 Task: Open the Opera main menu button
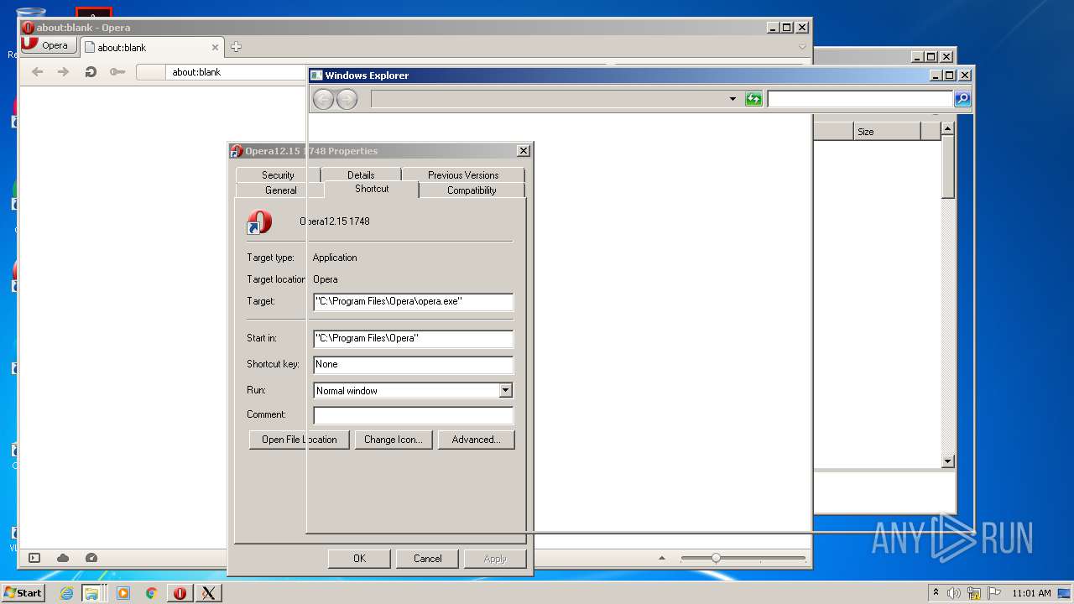tap(49, 45)
